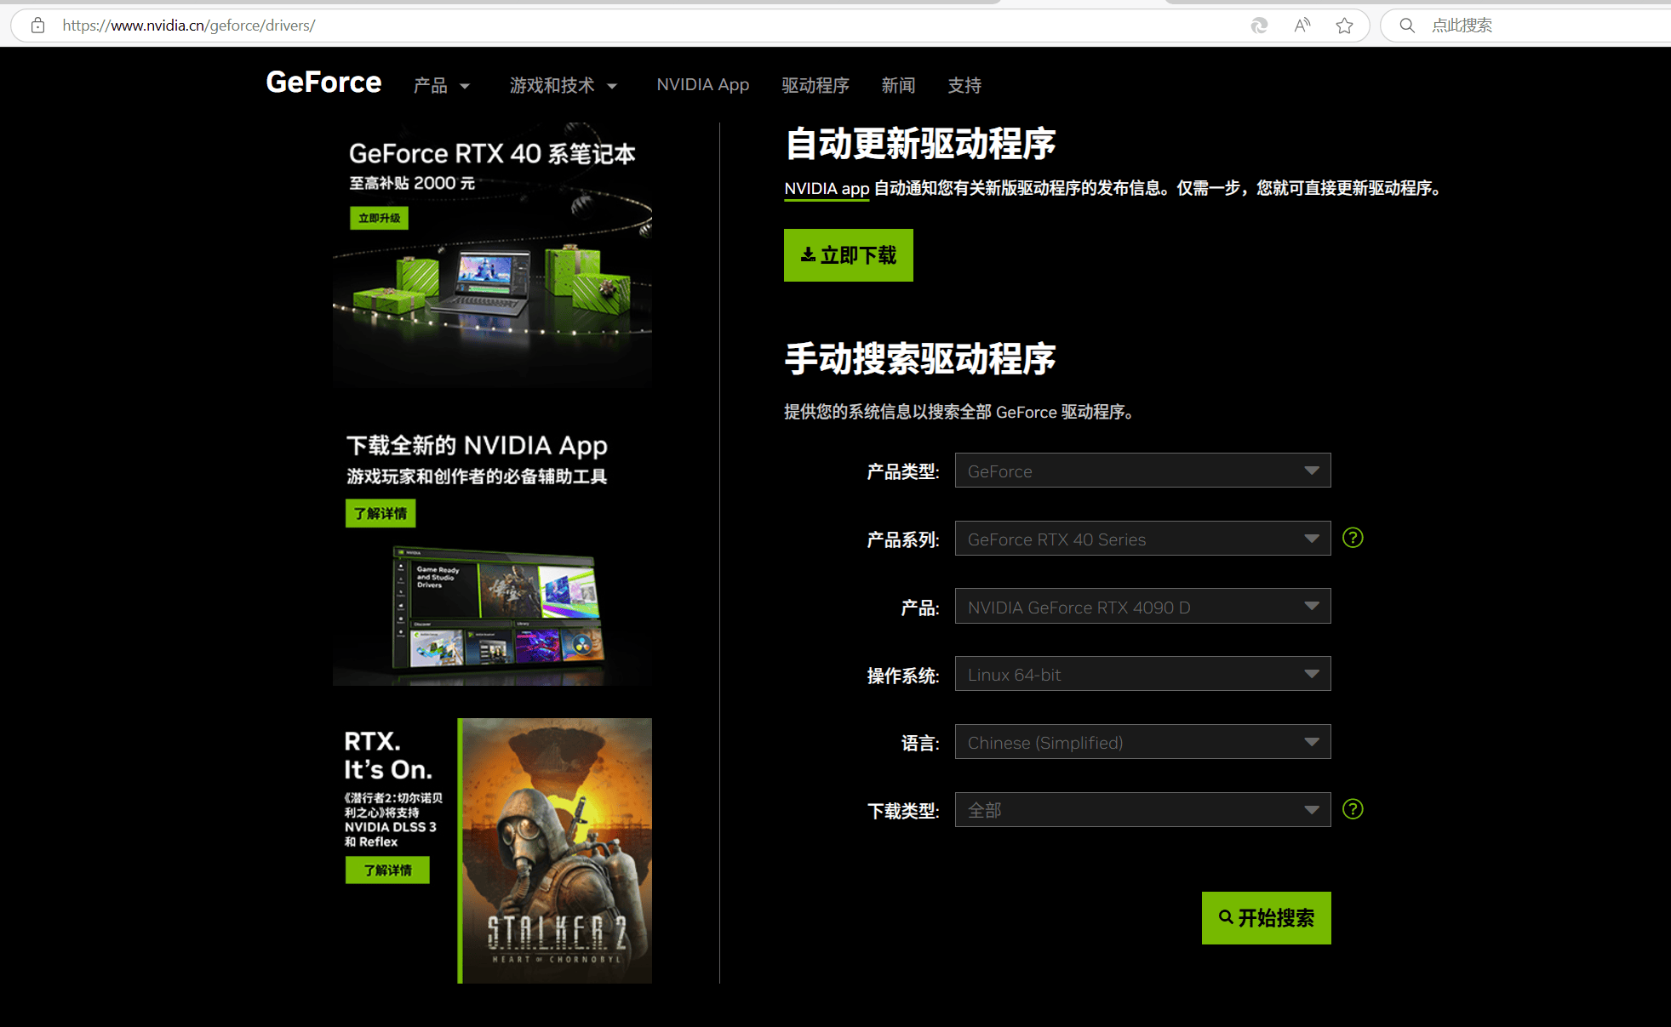Viewport: 1671px width, 1027px height.
Task: Select 驱动程序 in the navigation bar
Action: point(815,85)
